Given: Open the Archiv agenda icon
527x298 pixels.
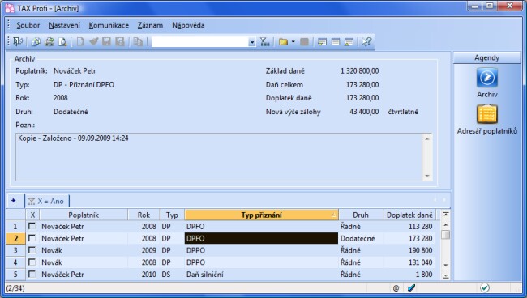Looking at the screenshot, I should pyautogui.click(x=487, y=78).
